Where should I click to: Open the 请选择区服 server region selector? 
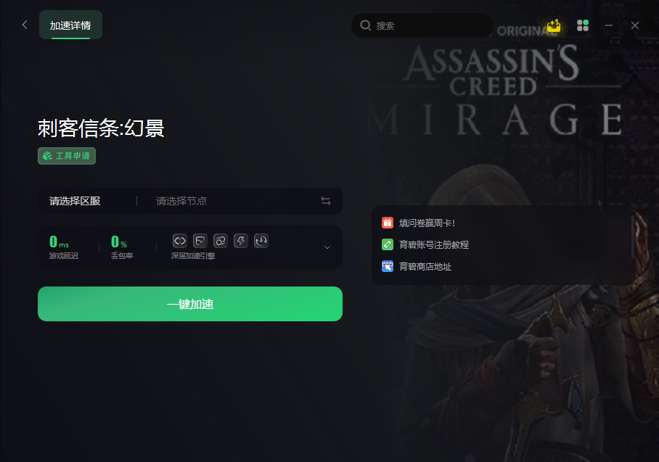(75, 201)
